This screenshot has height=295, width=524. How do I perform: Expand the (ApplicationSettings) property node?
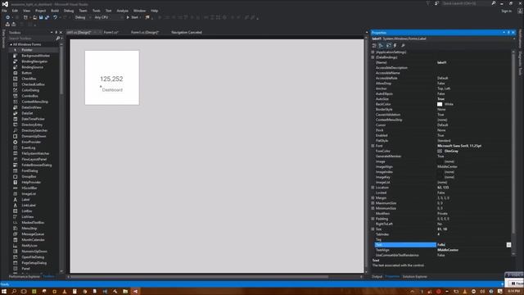point(373,52)
